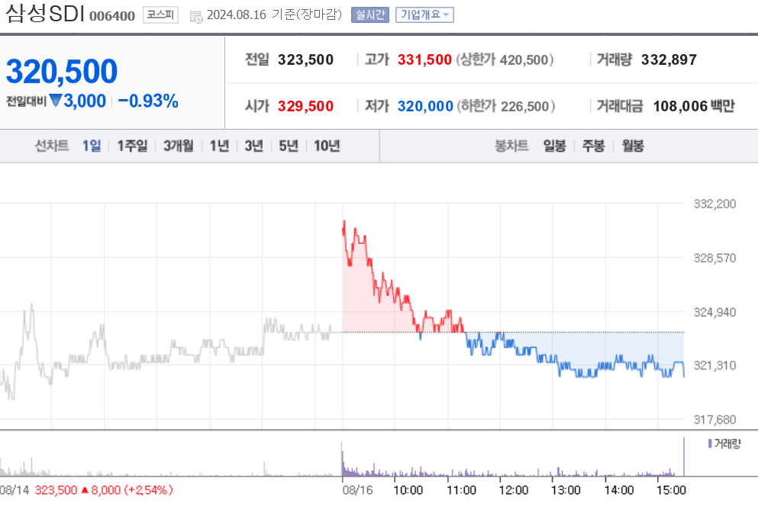Switch to the 1주일 chart period
Viewport: 758px width, 517px height.
click(132, 146)
